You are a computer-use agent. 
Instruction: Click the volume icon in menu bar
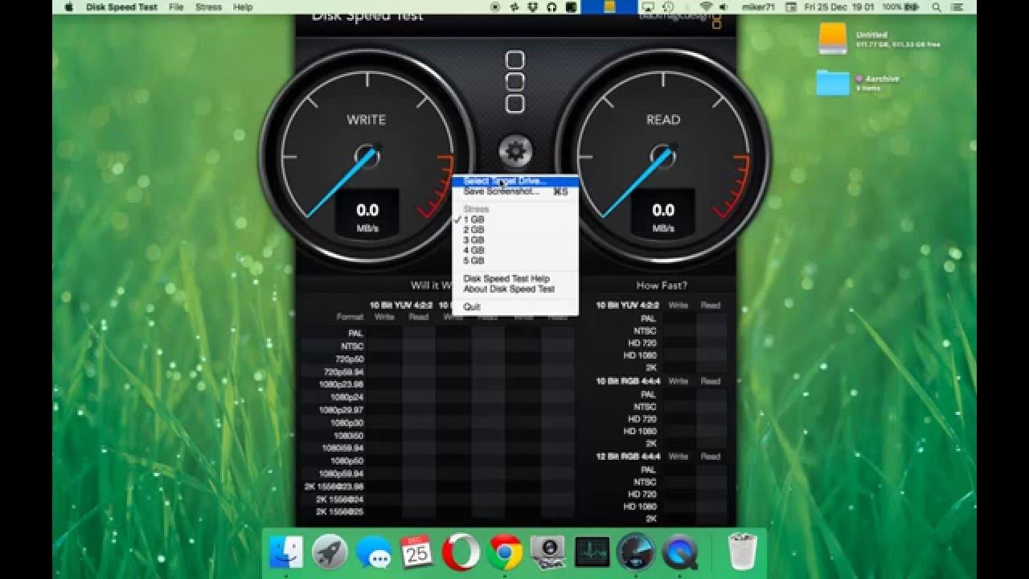[x=725, y=7]
